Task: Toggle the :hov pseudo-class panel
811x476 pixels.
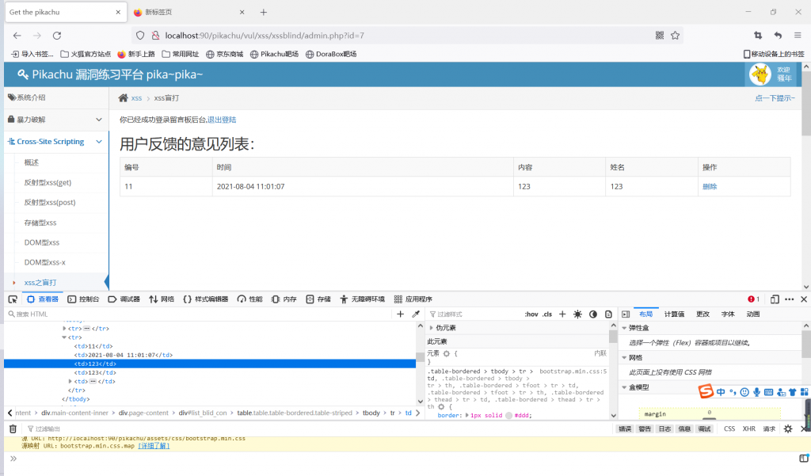Action: 531,314
